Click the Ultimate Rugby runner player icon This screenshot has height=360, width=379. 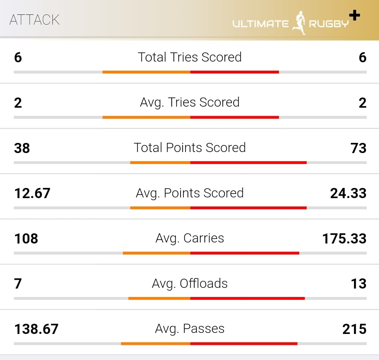click(x=299, y=24)
